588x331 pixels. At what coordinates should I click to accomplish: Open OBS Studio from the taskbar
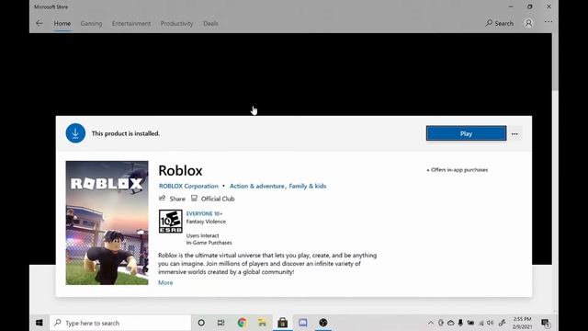(322, 323)
